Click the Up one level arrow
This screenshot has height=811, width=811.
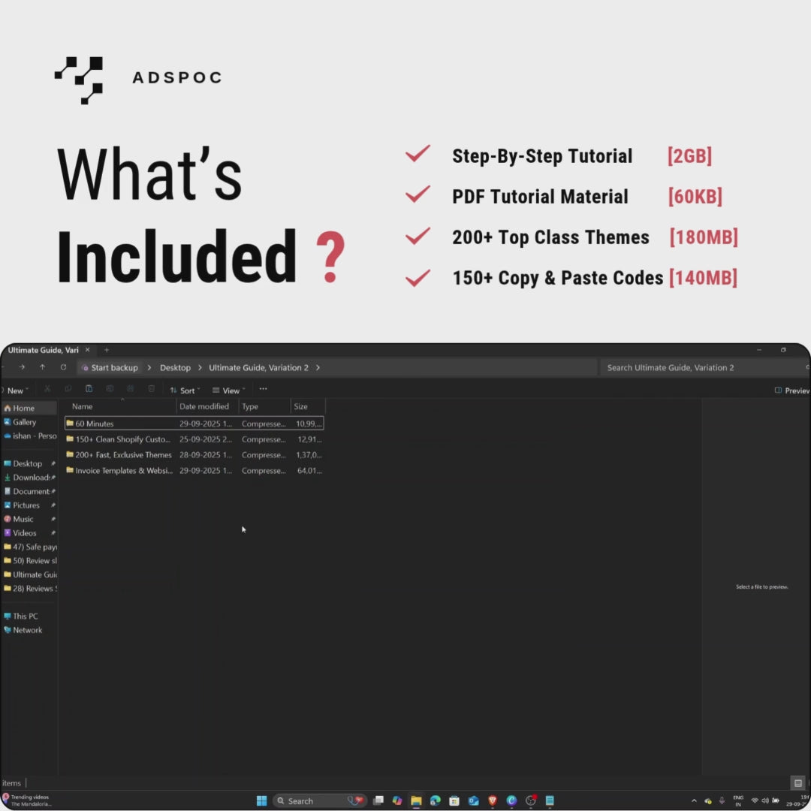[x=42, y=367]
